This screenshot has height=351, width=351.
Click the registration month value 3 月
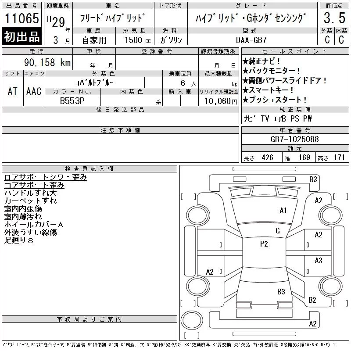pyautogui.click(x=61, y=40)
